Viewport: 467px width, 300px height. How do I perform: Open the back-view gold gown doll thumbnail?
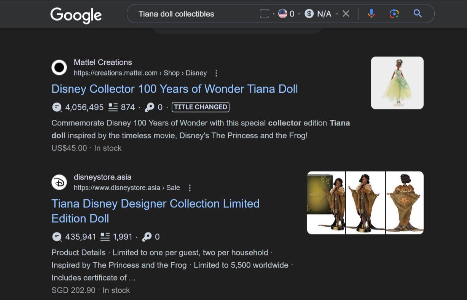(x=405, y=203)
